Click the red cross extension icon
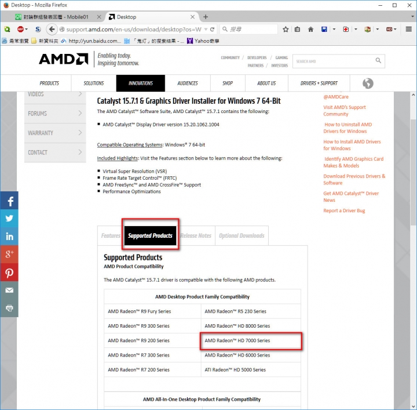This screenshot has width=417, height=410. point(346,29)
